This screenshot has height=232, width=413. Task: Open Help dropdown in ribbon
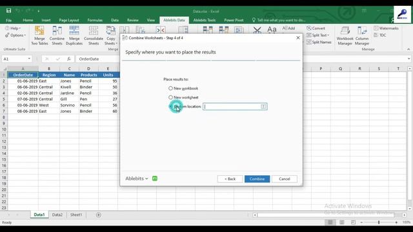click(13, 28)
